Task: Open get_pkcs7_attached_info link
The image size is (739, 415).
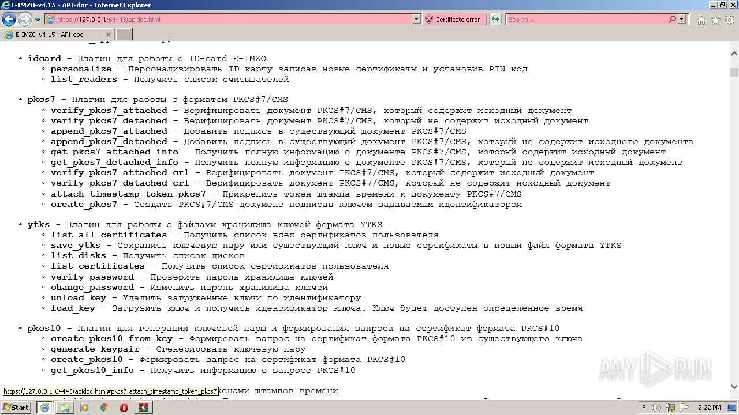Action: pos(114,152)
